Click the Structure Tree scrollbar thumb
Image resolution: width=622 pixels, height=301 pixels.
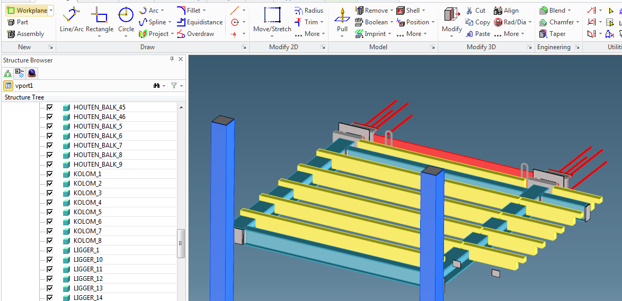(181, 243)
